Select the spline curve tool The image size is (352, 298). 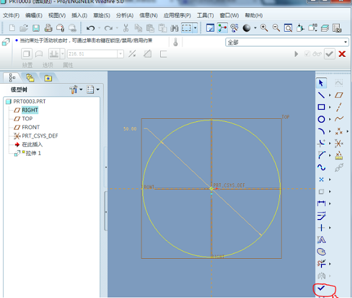[x=321, y=167]
